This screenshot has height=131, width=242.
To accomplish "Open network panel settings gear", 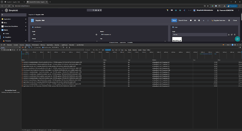I will [x=240, y=48].
